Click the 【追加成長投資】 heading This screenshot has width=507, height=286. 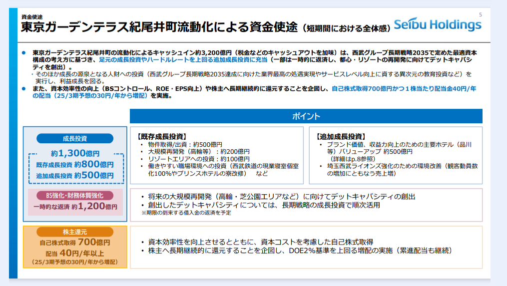(x=341, y=136)
